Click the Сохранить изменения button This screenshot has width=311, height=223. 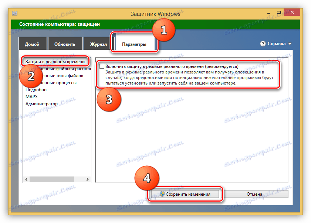[185, 193]
